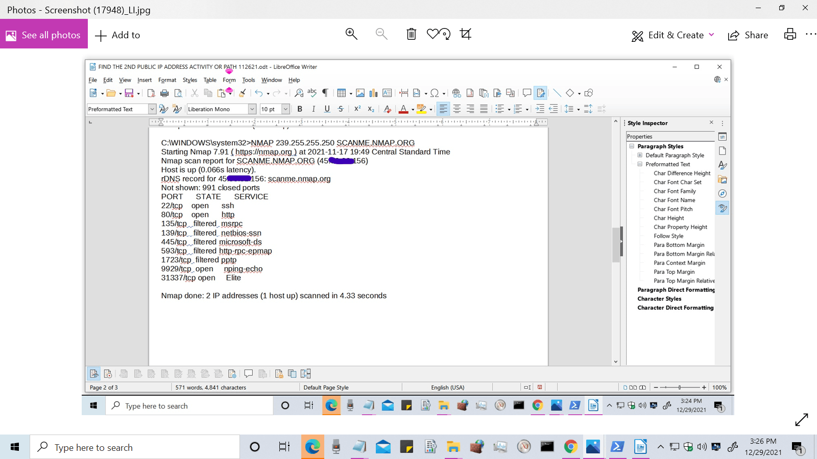Toggle Strikethrough formatting
The width and height of the screenshot is (817, 459).
click(x=341, y=109)
